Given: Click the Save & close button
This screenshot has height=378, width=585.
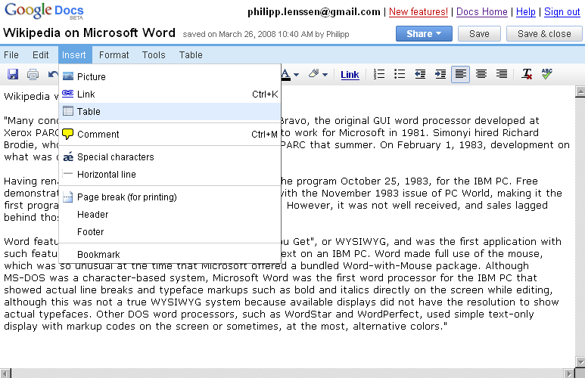Looking at the screenshot, I should pos(543,34).
